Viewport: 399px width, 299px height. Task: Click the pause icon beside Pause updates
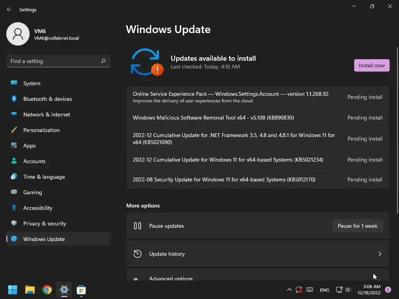point(138,226)
